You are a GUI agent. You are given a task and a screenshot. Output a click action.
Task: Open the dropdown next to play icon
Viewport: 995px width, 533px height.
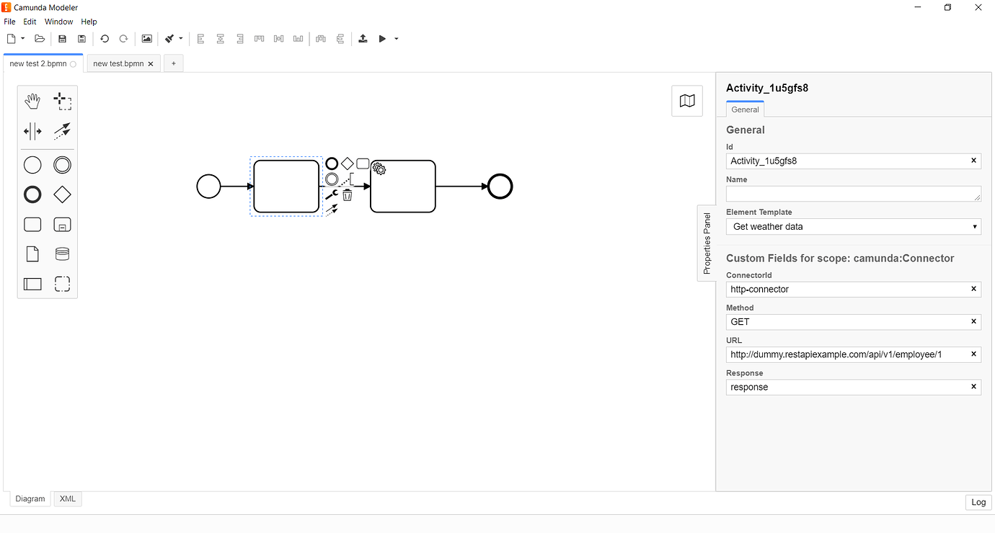397,39
